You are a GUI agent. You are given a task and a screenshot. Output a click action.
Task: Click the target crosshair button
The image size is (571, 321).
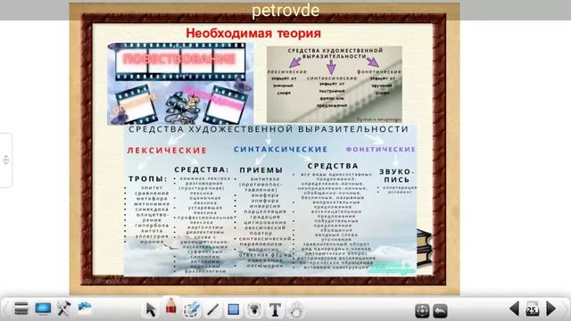(422, 311)
